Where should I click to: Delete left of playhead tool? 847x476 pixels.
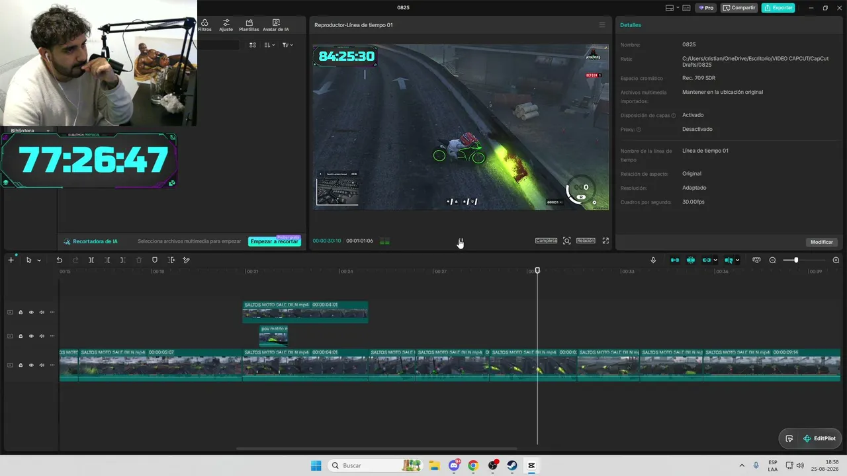(x=107, y=260)
